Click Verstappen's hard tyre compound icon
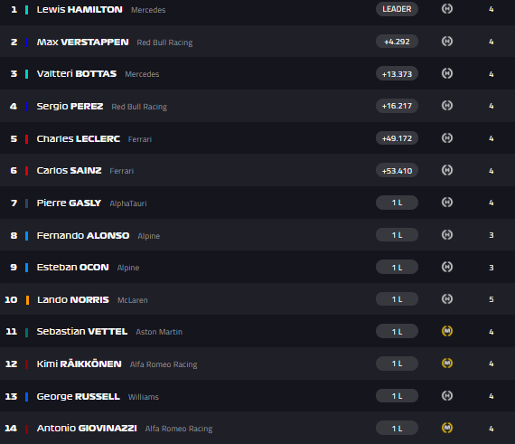The image size is (515, 444). point(447,41)
